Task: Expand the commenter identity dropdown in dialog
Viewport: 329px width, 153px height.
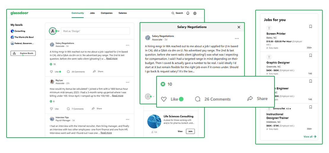Action: (154, 97)
